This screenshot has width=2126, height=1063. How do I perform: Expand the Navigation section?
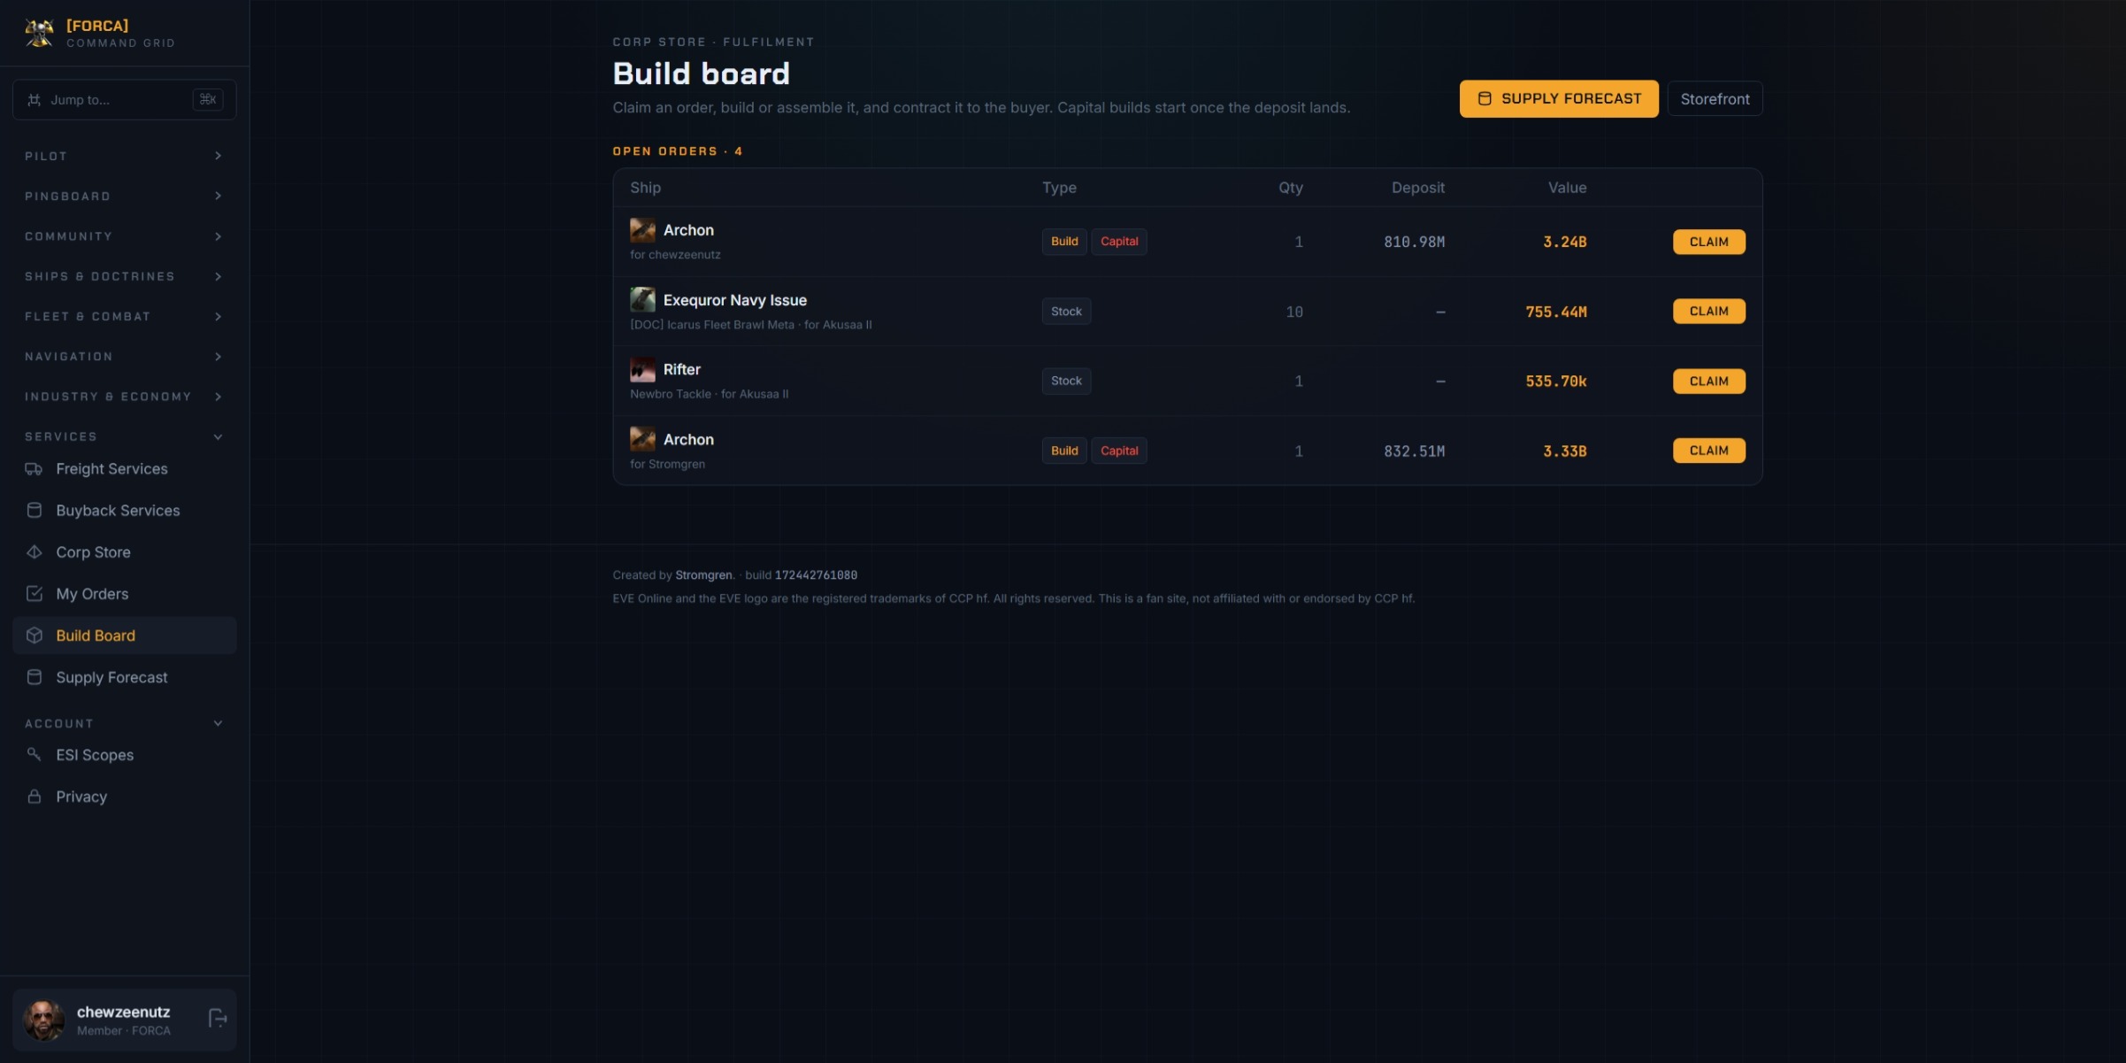[124, 357]
